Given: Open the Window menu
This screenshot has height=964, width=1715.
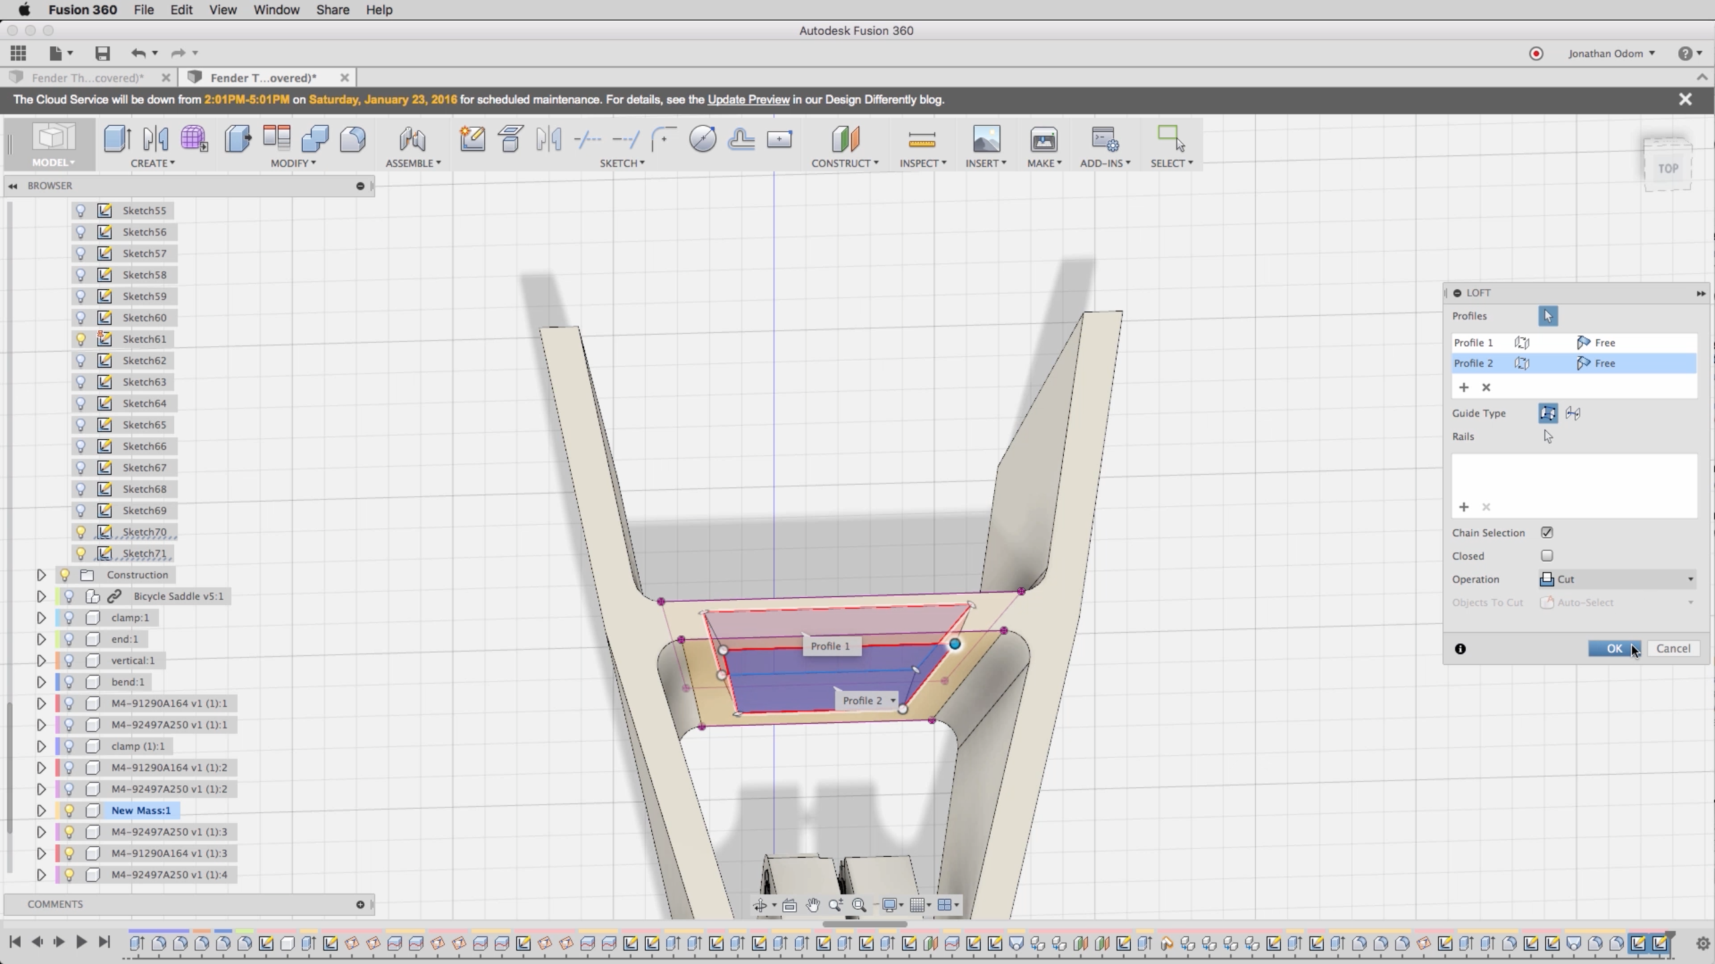Looking at the screenshot, I should coord(276,10).
